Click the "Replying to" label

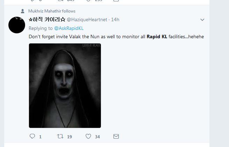click(x=40, y=28)
